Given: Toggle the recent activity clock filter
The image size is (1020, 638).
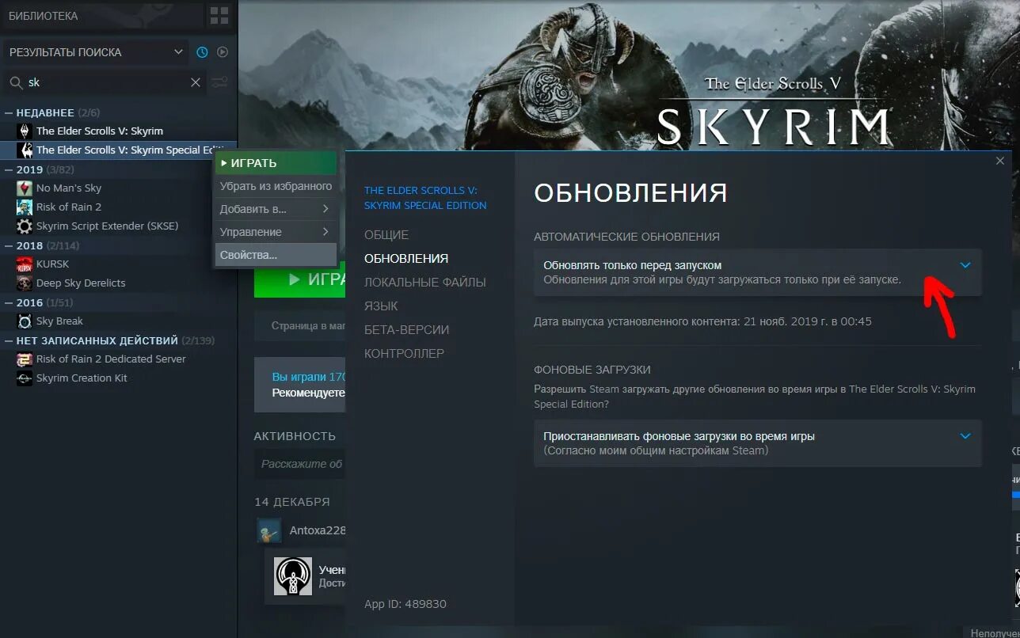Looking at the screenshot, I should pos(202,52).
